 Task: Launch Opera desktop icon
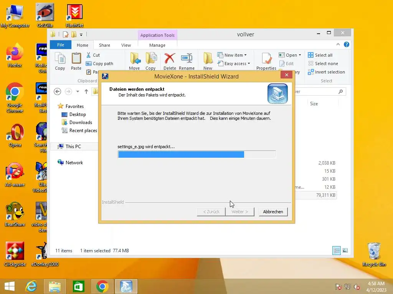(15, 135)
